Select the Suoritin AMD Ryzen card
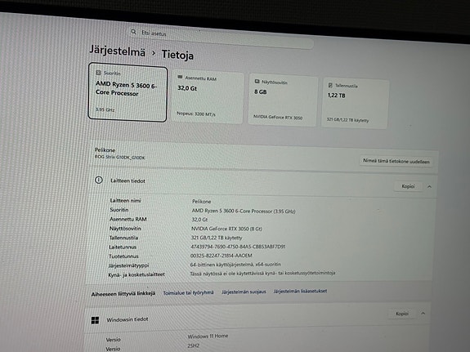Viewport: 470px width, 352px height. pos(128,92)
